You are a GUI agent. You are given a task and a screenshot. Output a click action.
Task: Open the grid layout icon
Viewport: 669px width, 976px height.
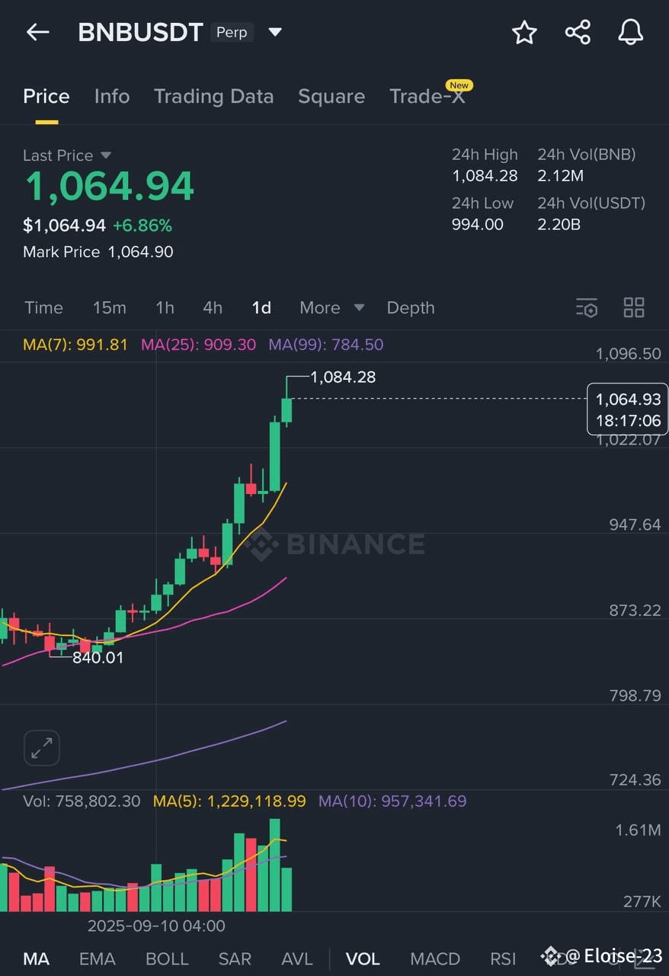click(634, 307)
